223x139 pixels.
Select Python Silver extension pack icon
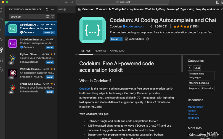(13, 58)
